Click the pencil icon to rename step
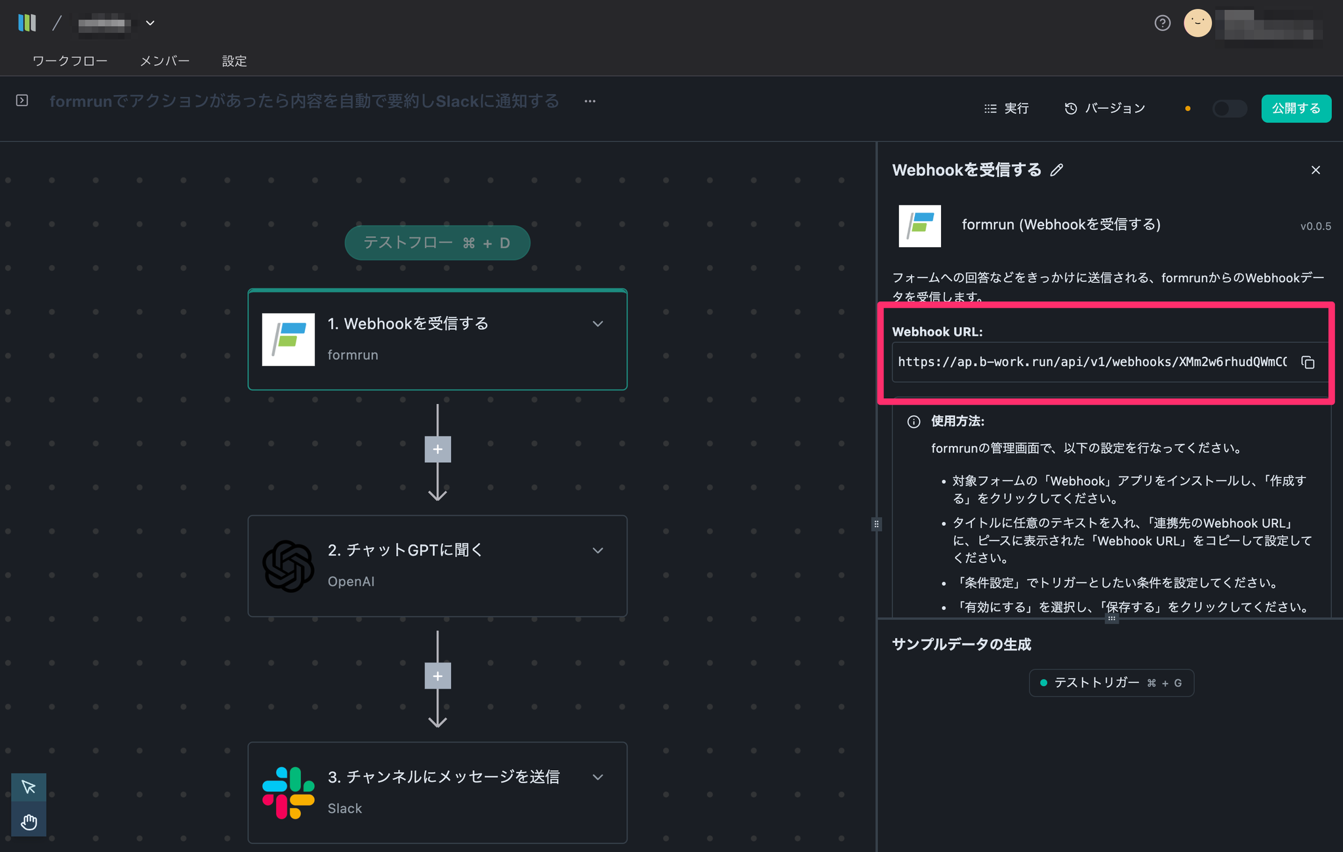Viewport: 1343px width, 852px height. [x=1056, y=171]
